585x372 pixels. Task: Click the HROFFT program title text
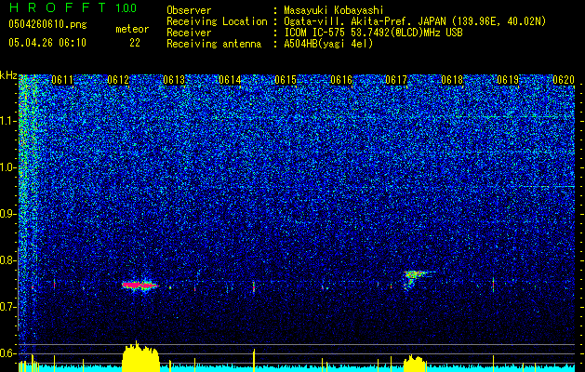(x=58, y=7)
